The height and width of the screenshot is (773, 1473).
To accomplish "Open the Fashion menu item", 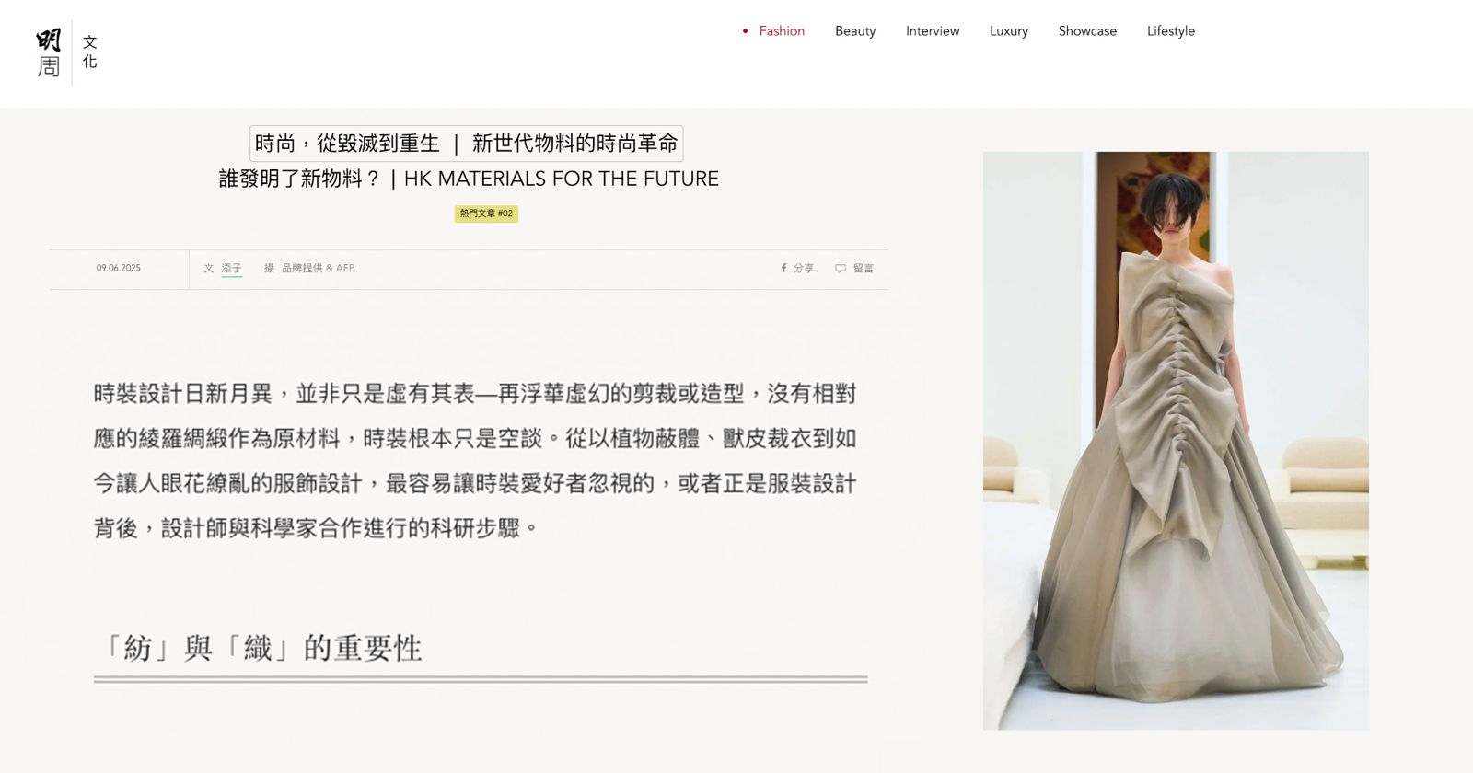I will click(782, 31).
